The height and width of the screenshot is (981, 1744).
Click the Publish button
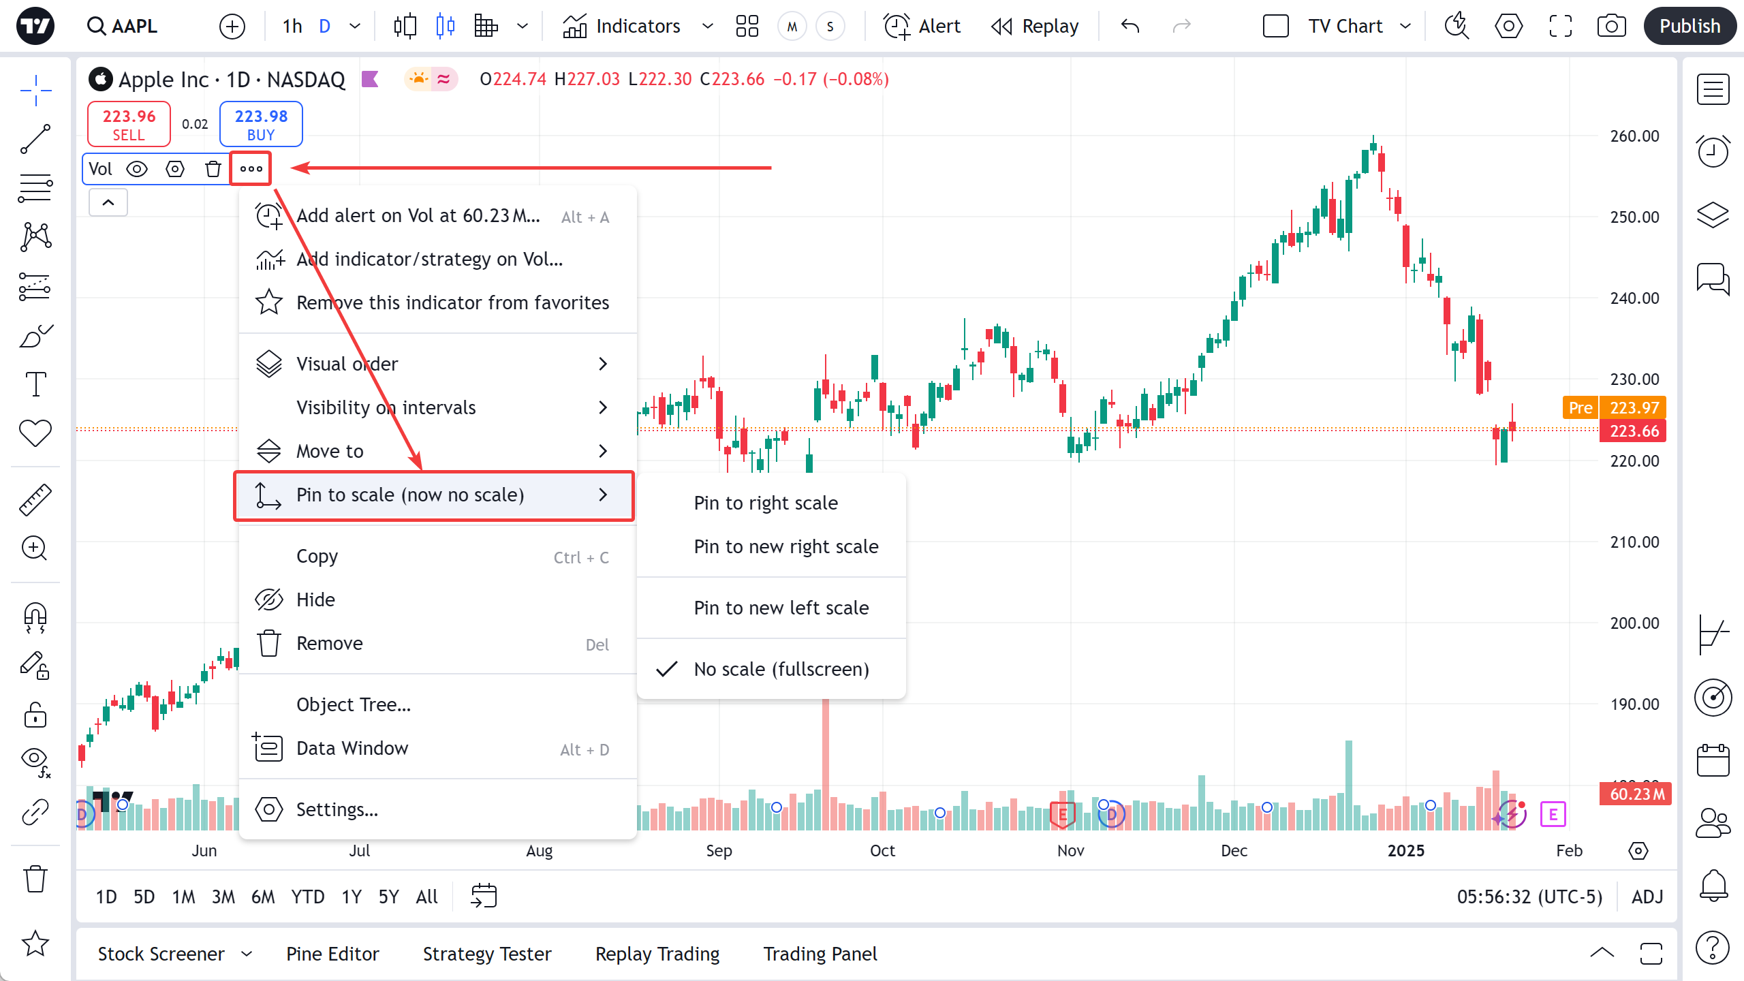1689,26
